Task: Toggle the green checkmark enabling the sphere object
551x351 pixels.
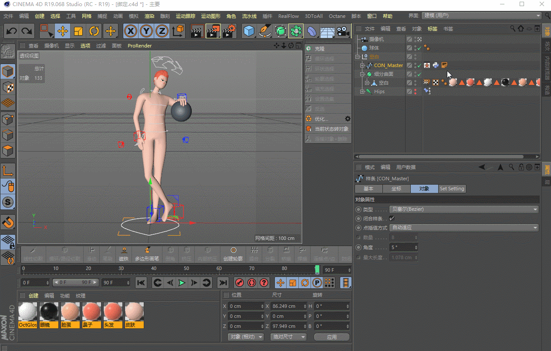Action: click(419, 48)
